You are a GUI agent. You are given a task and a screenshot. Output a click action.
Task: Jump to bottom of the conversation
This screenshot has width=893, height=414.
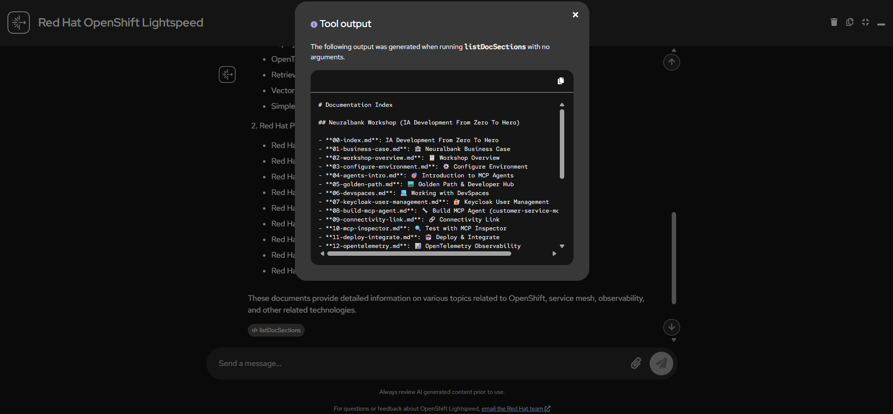click(672, 327)
